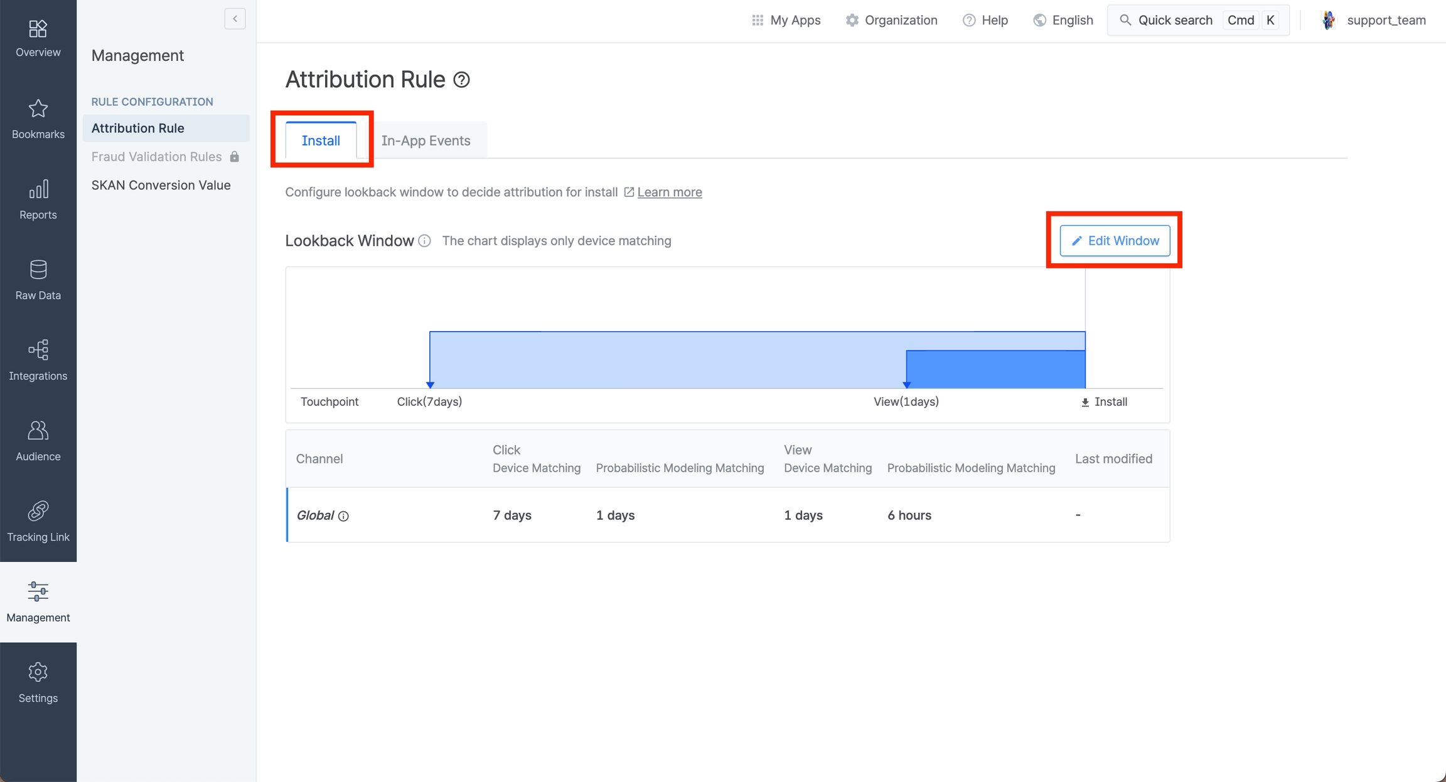Open Tracking Link chain icon
This screenshot has height=782, width=1446.
coord(38,511)
